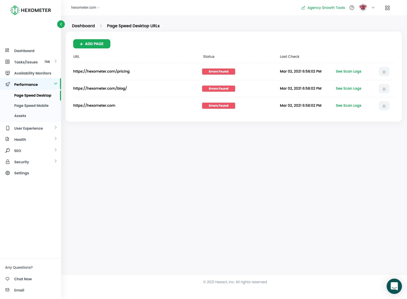407x299 pixels.
Task: Click Errors Found badge for pricing page
Action: (219, 72)
